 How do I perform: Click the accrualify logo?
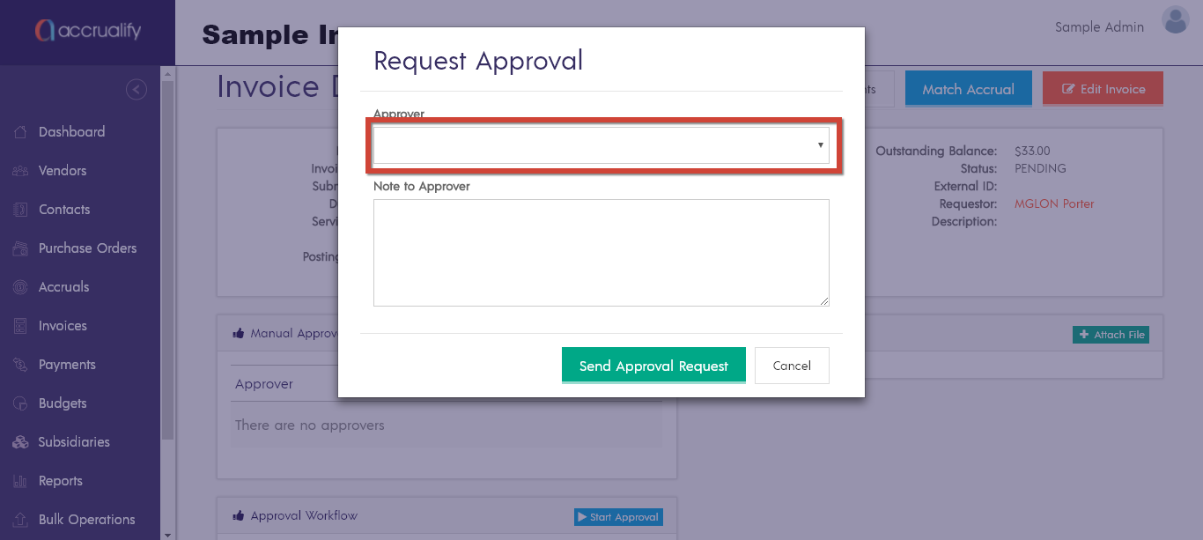(87, 32)
